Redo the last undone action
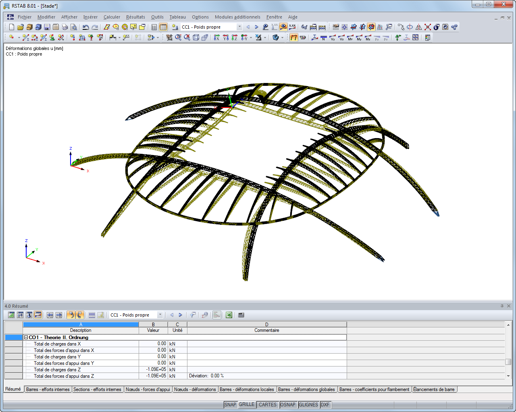This screenshot has height=412, width=516. (x=95, y=27)
